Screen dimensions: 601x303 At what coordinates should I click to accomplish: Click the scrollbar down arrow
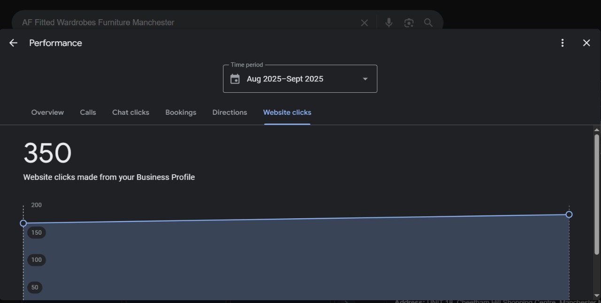point(597,296)
